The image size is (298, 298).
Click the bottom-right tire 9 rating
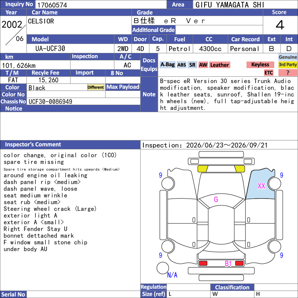coord(282,255)
